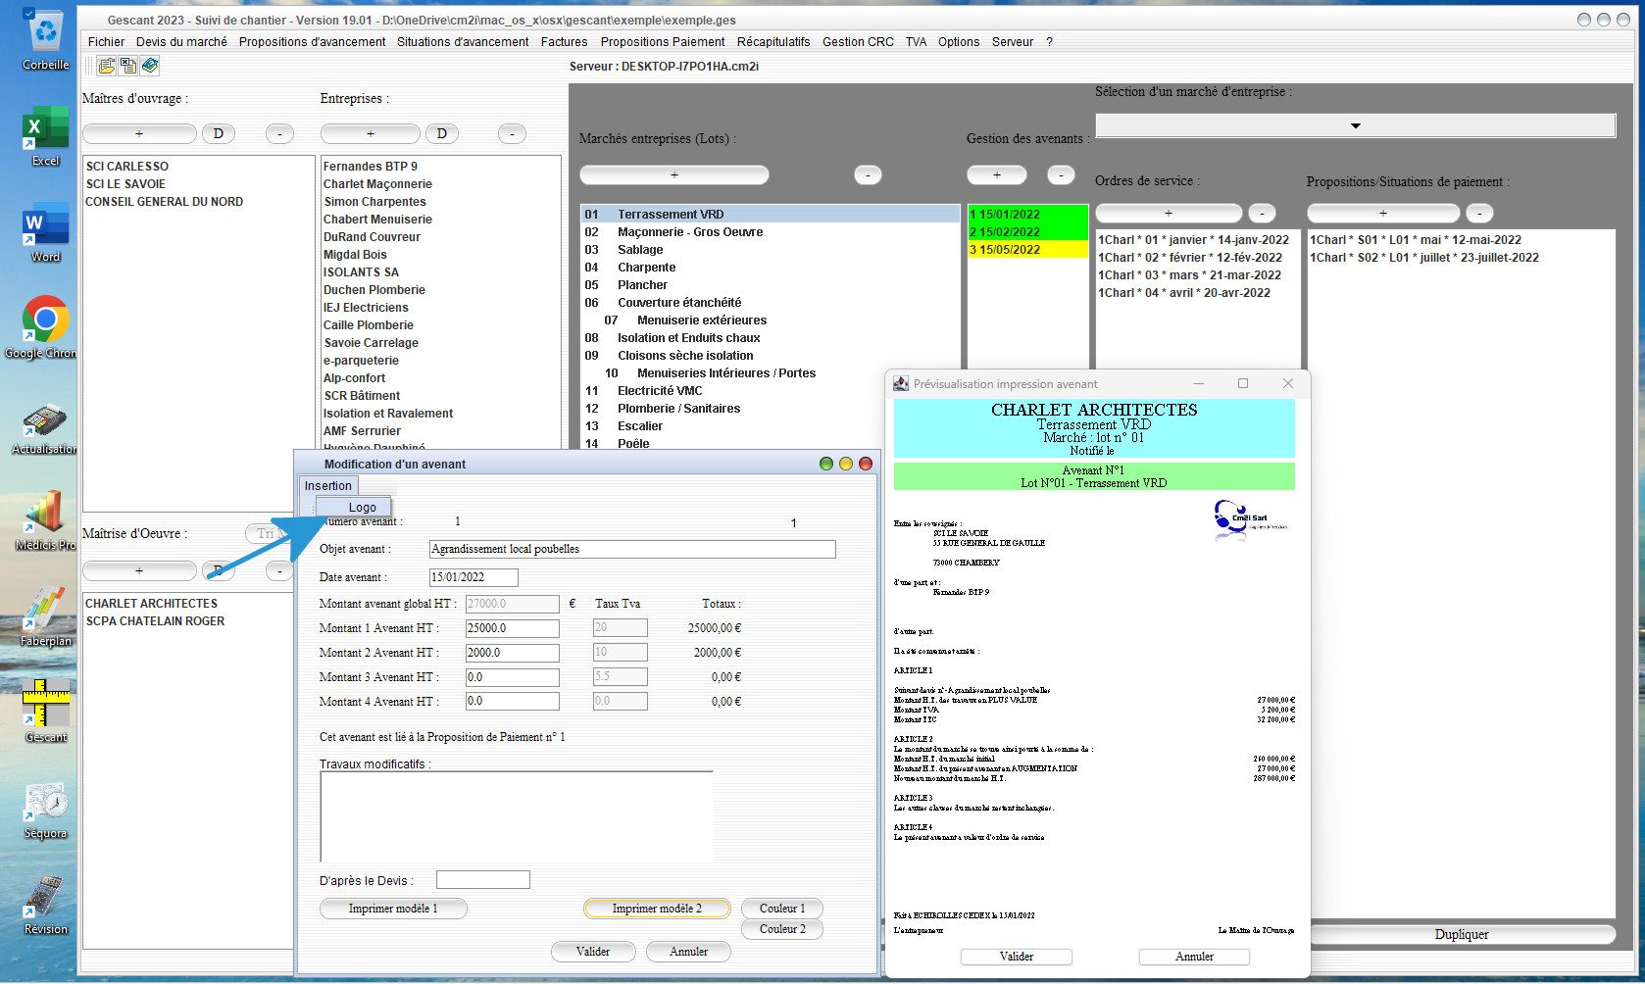1645x984 pixels.
Task: Click the open file folder toolbar icon
Action: [x=107, y=66]
